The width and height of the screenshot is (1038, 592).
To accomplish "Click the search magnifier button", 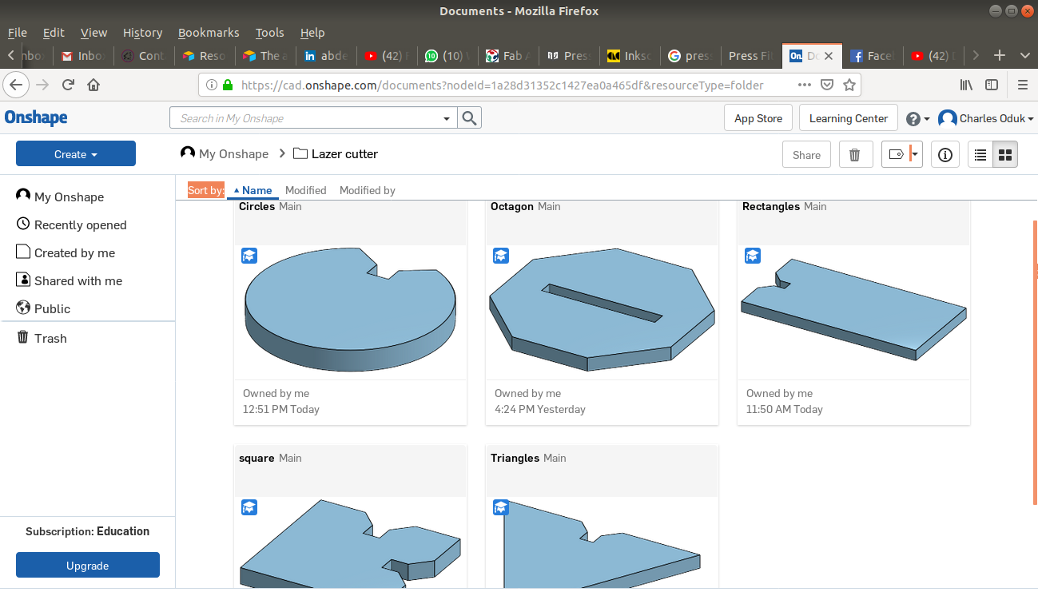I will pos(470,118).
